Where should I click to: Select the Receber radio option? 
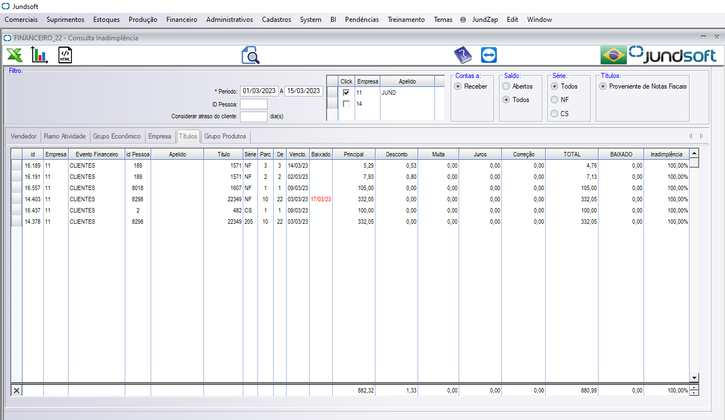click(x=458, y=86)
